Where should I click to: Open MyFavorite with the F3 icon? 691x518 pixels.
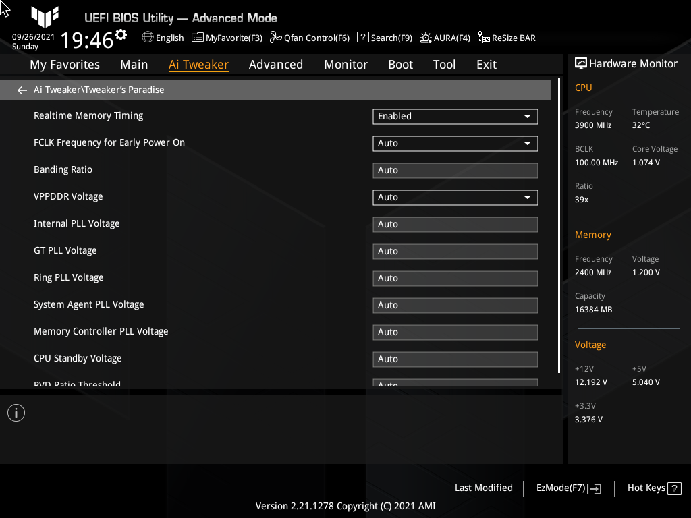coord(196,38)
